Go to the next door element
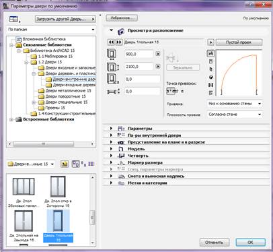This screenshot has height=252, width=273. [x=119, y=42]
